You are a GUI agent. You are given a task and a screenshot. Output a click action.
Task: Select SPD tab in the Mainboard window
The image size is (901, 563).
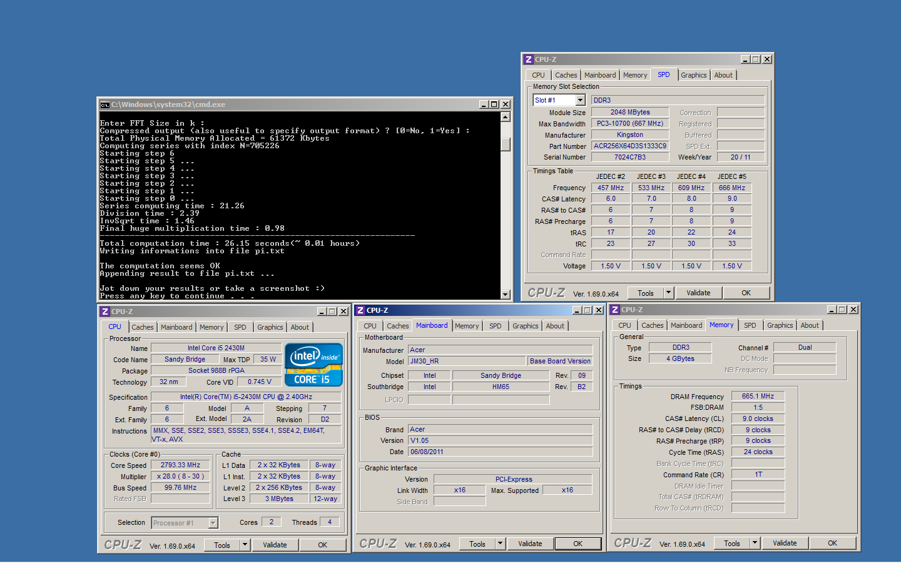tap(496, 326)
